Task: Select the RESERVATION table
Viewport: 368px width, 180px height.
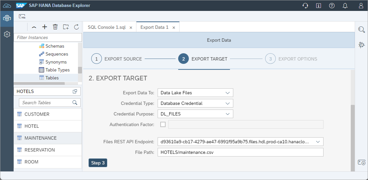Action: pos(48,150)
